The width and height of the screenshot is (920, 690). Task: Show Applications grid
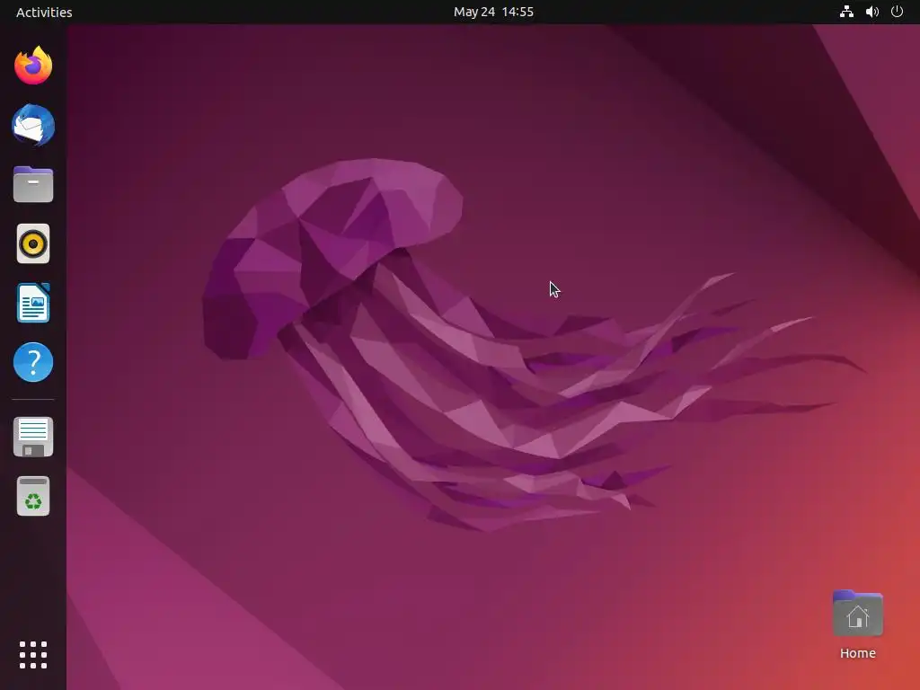point(33,655)
